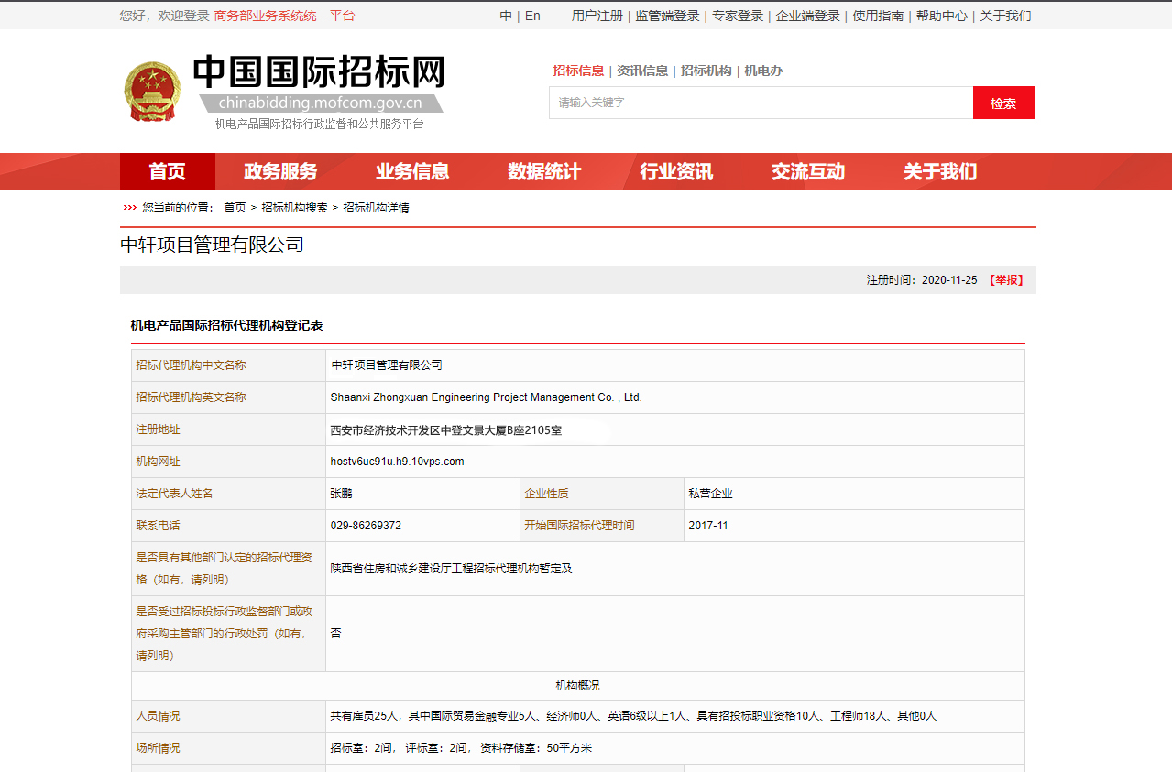
Task: Select the 机电办 search category
Action: pos(763,71)
